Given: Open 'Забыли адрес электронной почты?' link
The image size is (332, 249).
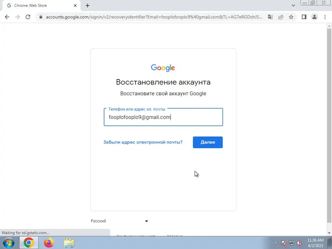Looking at the screenshot, I should click(143, 142).
